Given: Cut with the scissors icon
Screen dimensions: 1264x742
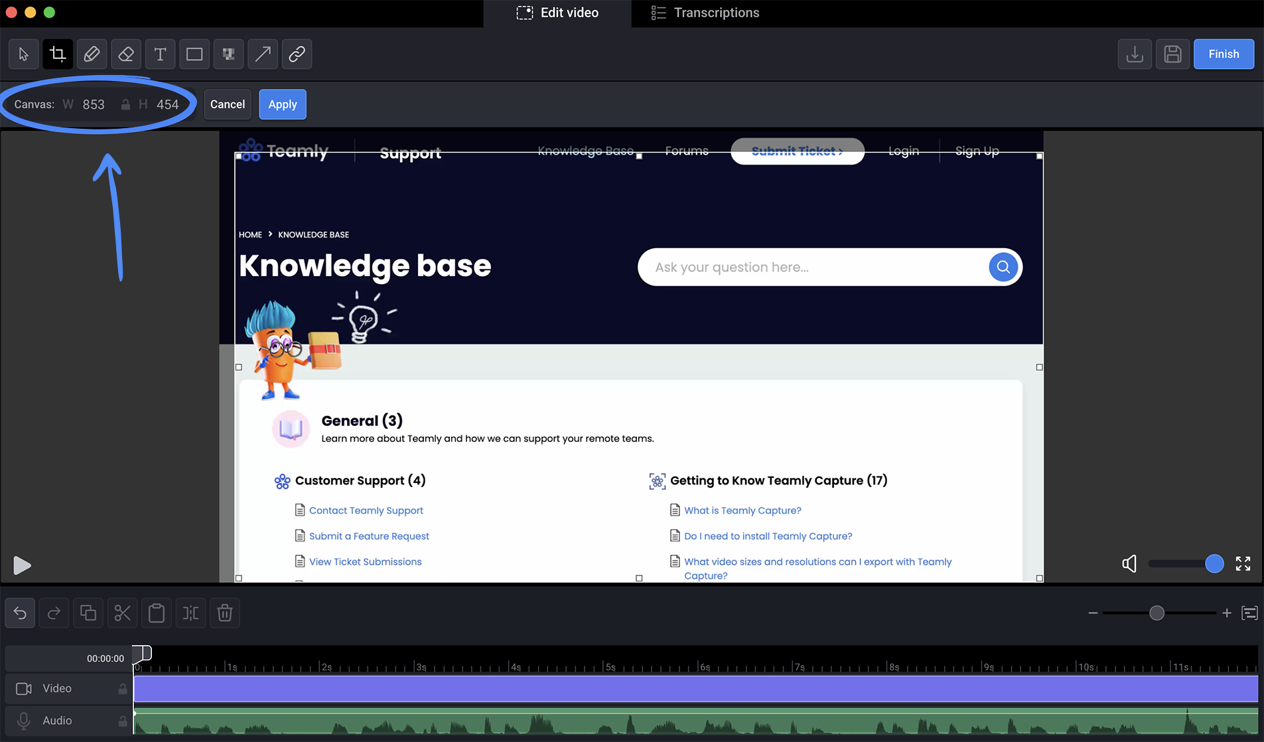Looking at the screenshot, I should [x=122, y=613].
